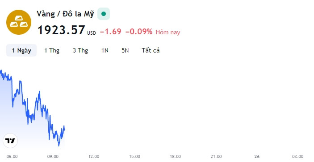
Task: Select the 1 Ngày time range tab
Action: (x=21, y=50)
